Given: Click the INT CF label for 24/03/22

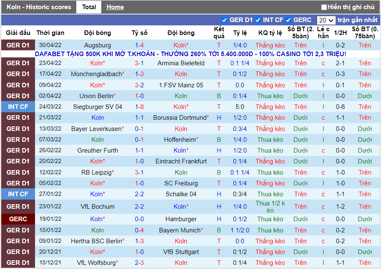Looking at the screenshot, I should tap(18, 106).
